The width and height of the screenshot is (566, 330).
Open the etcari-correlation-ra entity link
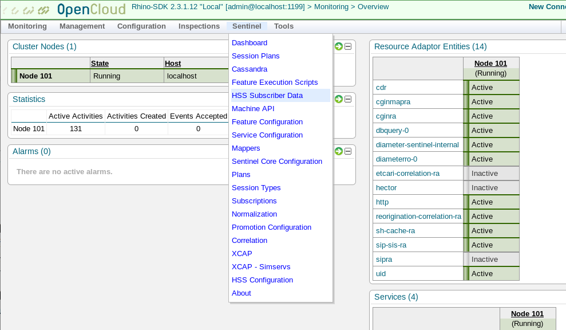pyautogui.click(x=407, y=174)
